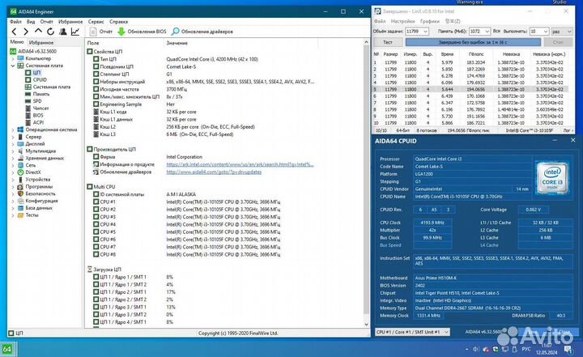
Task: Open the SPD tree item
Action: [x=37, y=100]
